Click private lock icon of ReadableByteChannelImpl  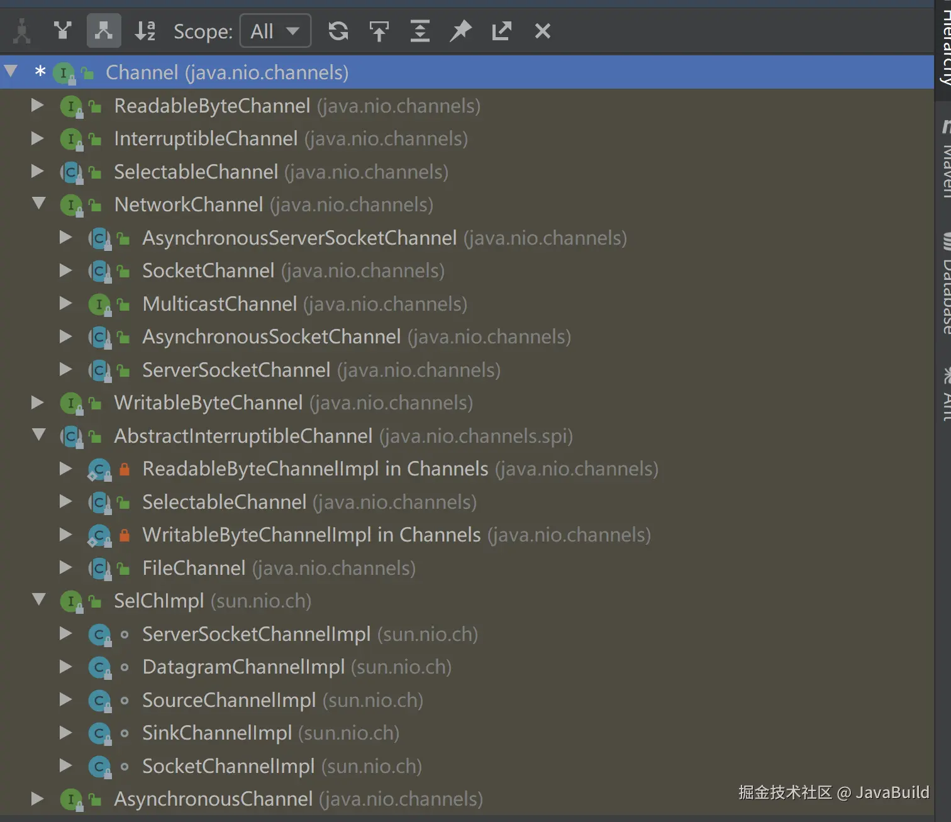click(x=125, y=469)
